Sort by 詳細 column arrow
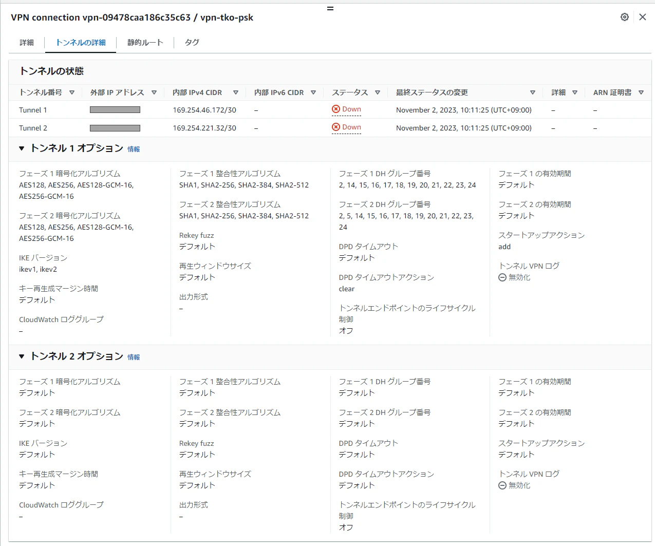655x546 pixels. (x=575, y=92)
